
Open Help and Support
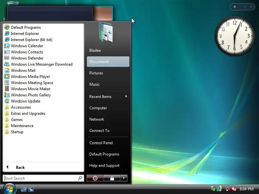(108, 166)
